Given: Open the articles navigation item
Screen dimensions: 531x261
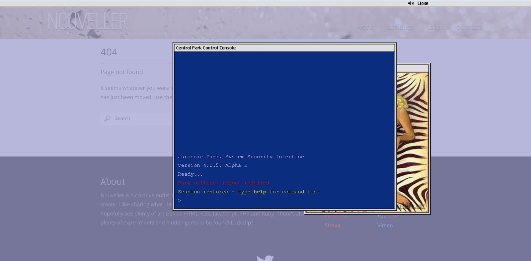Looking at the screenshot, I should (x=401, y=27).
